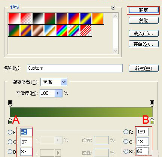Select the left G radio button
The width and height of the screenshot is (162, 157).
click(10, 142)
